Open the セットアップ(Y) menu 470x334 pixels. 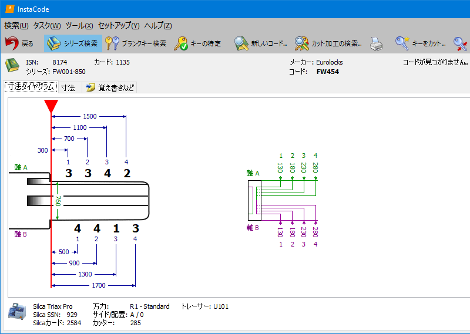tap(119, 25)
